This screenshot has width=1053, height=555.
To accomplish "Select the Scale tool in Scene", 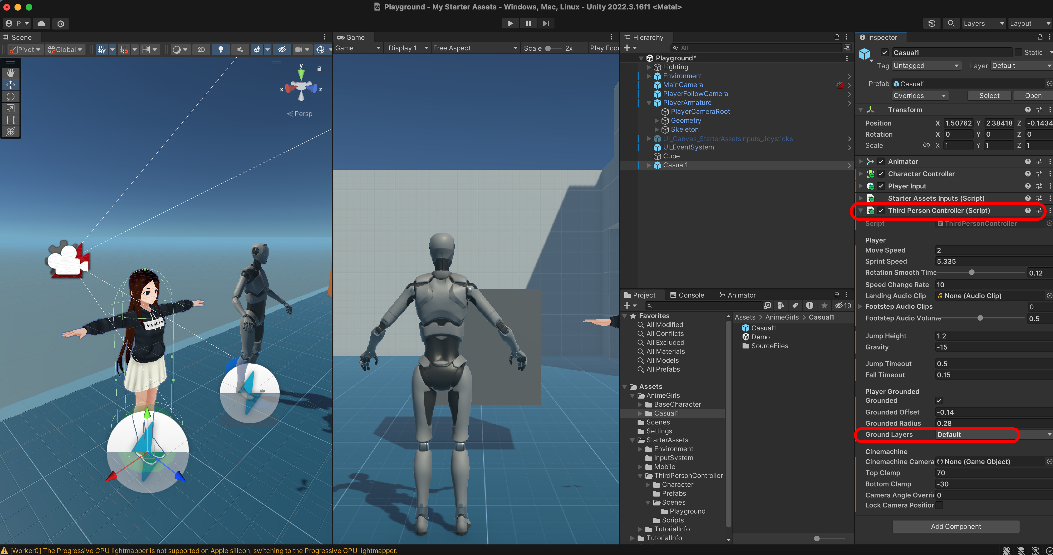I will pyautogui.click(x=11, y=108).
